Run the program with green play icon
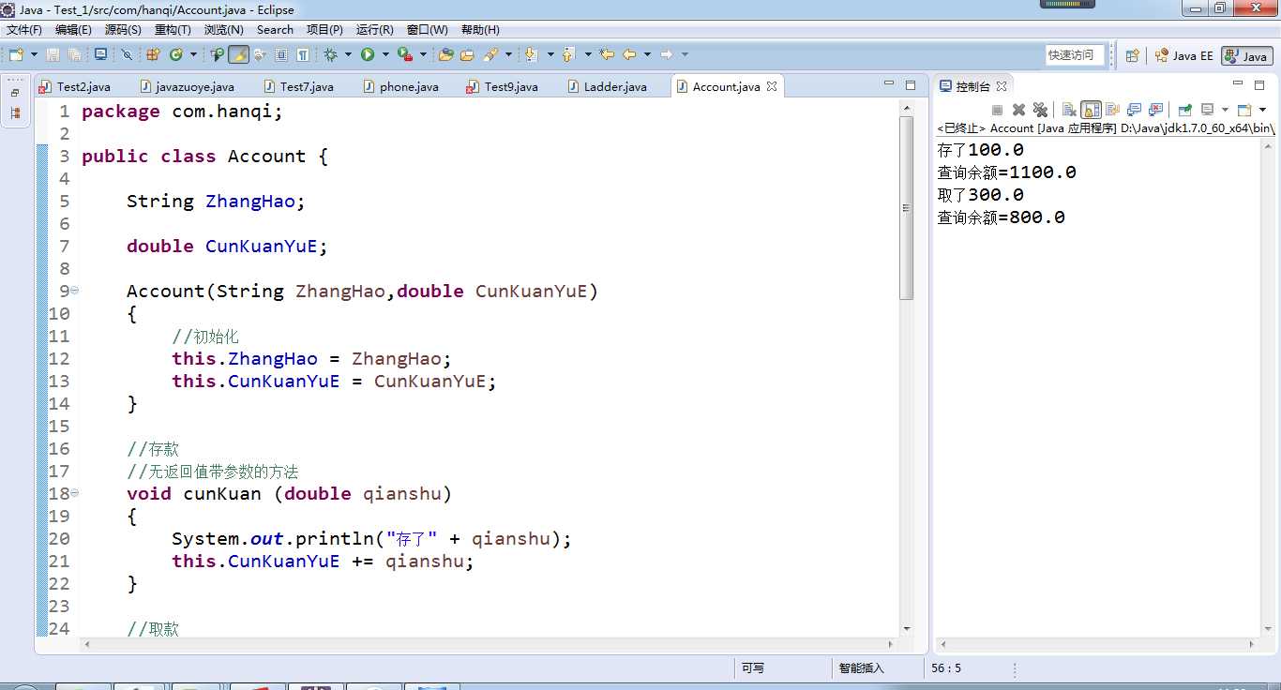 coord(368,54)
